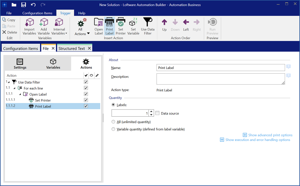Image resolution: width=300 pixels, height=186 pixels.
Task: Select All (unlimited quantity) radio option
Action: [113, 122]
